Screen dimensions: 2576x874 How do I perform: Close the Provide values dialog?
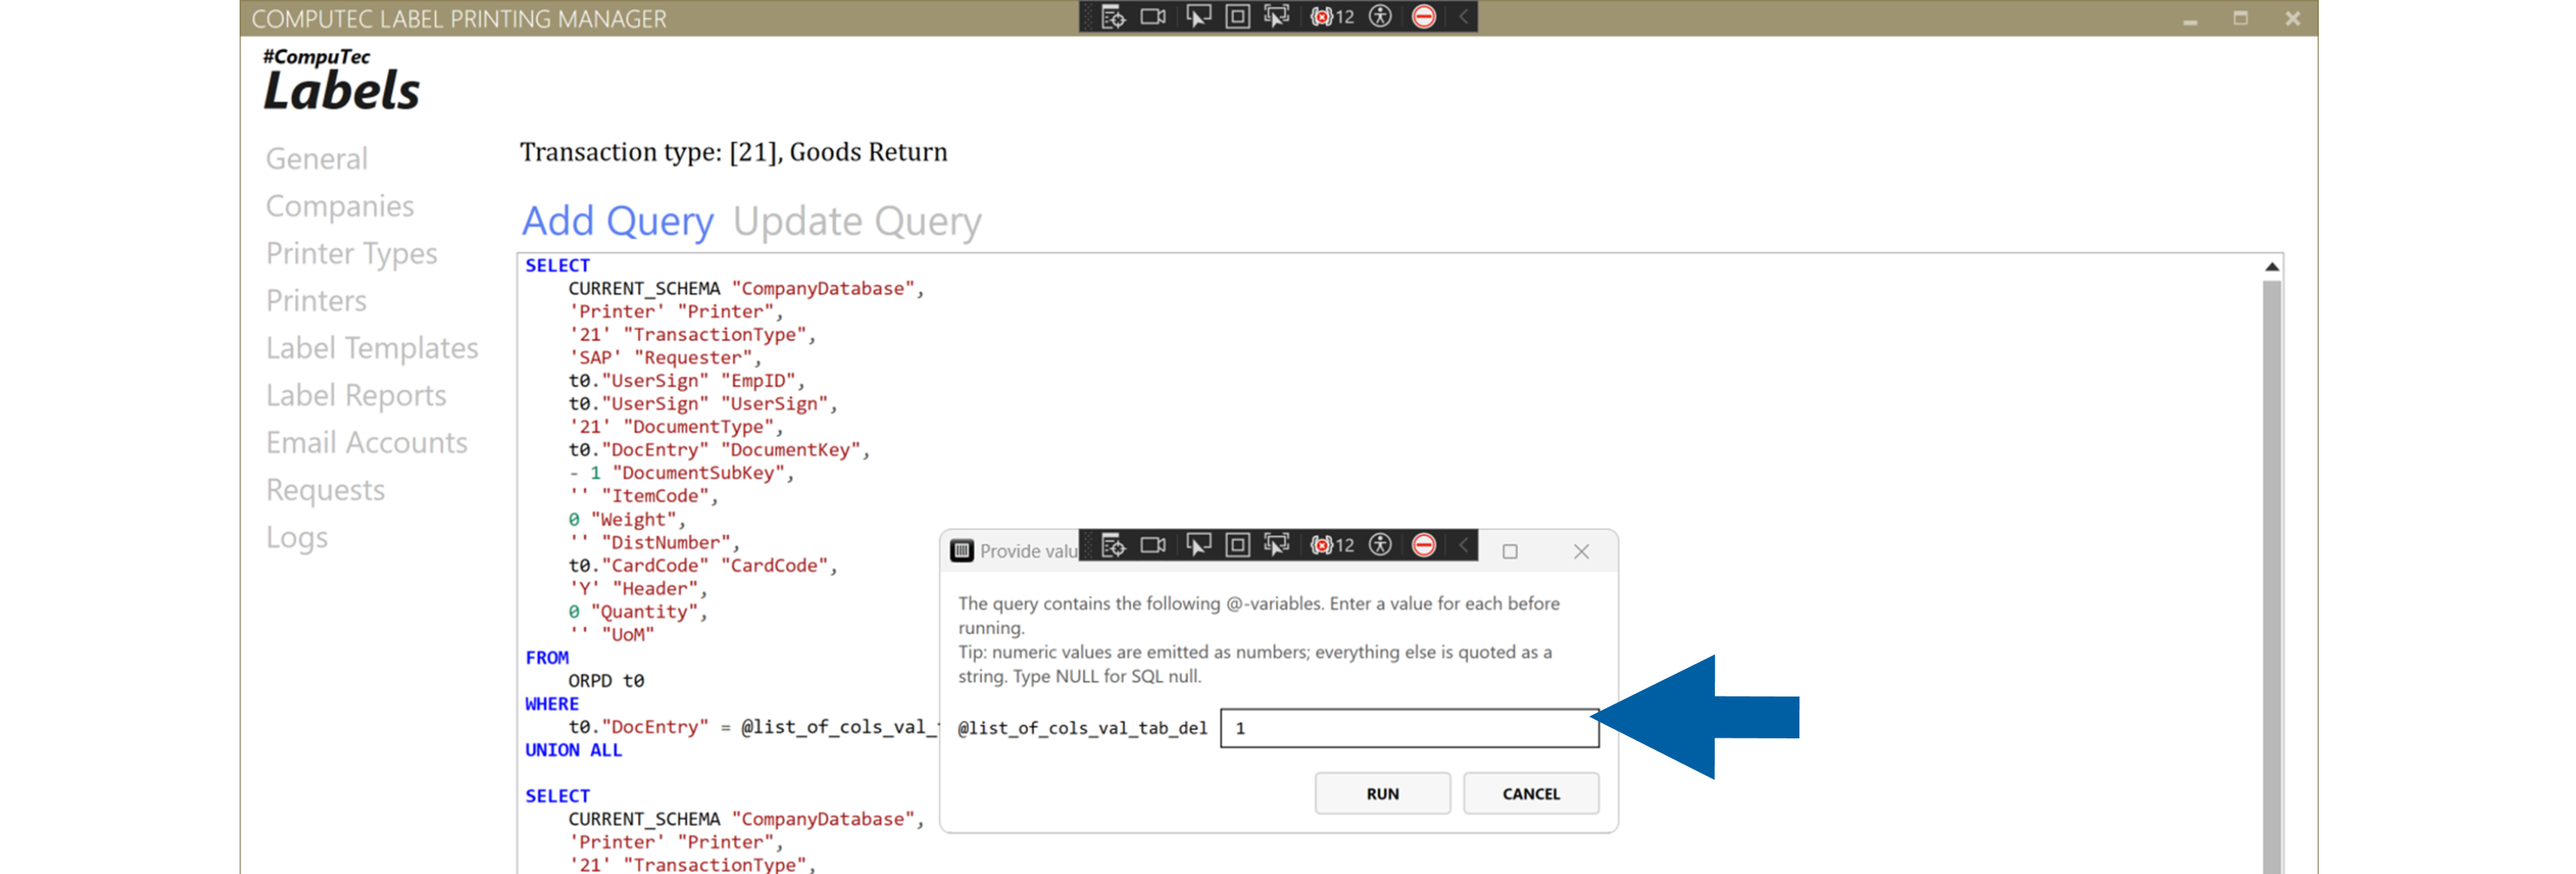tap(1581, 552)
